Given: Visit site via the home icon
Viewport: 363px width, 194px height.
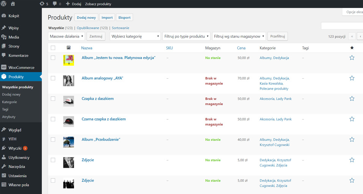Looking at the screenshot, I should (x=13, y=4).
